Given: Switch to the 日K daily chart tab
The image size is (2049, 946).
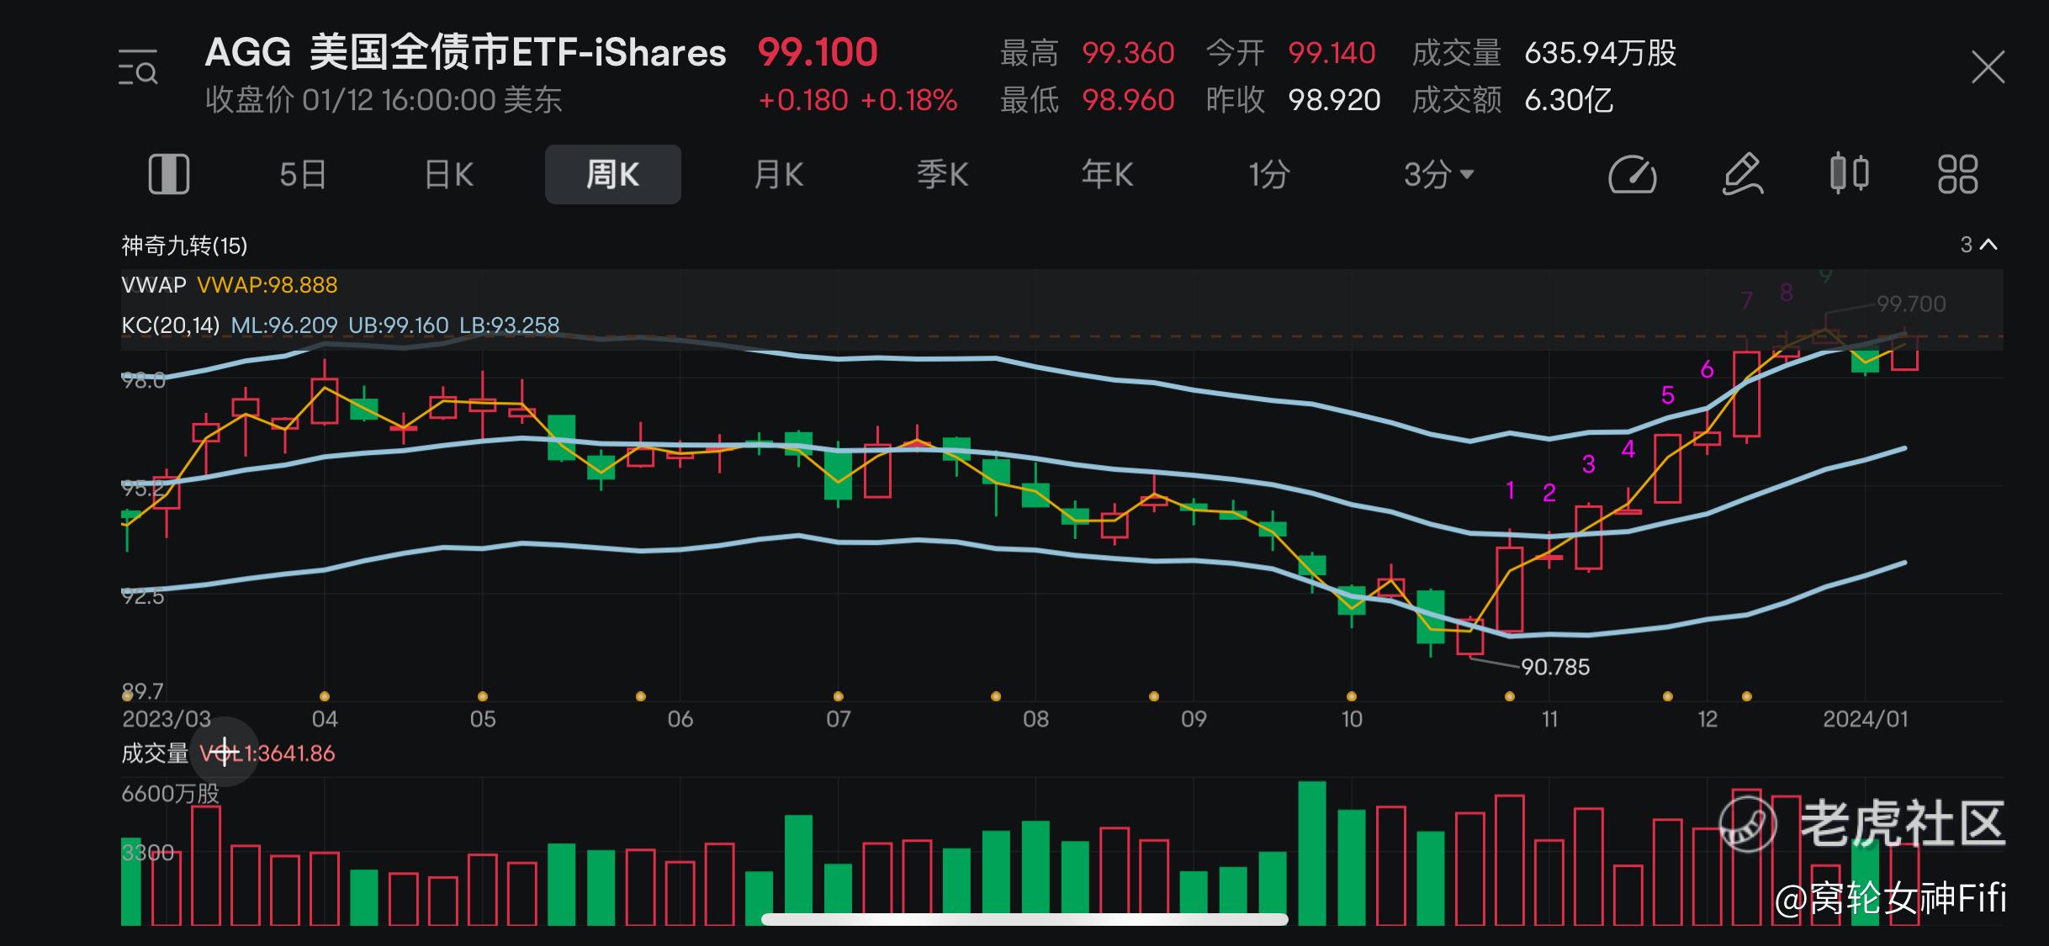Looking at the screenshot, I should click(449, 174).
